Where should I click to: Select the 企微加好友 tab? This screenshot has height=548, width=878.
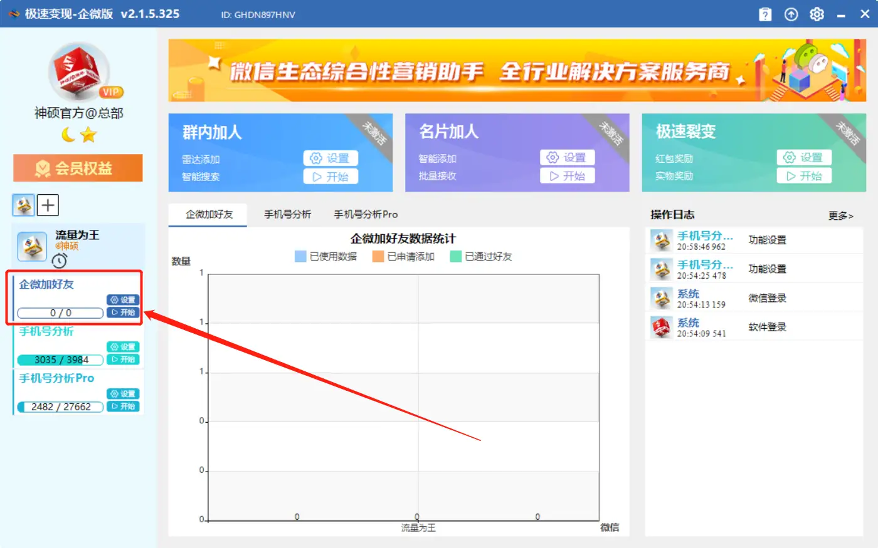coord(208,214)
